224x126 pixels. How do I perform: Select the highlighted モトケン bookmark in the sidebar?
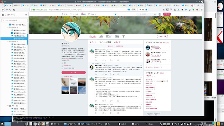(14, 38)
